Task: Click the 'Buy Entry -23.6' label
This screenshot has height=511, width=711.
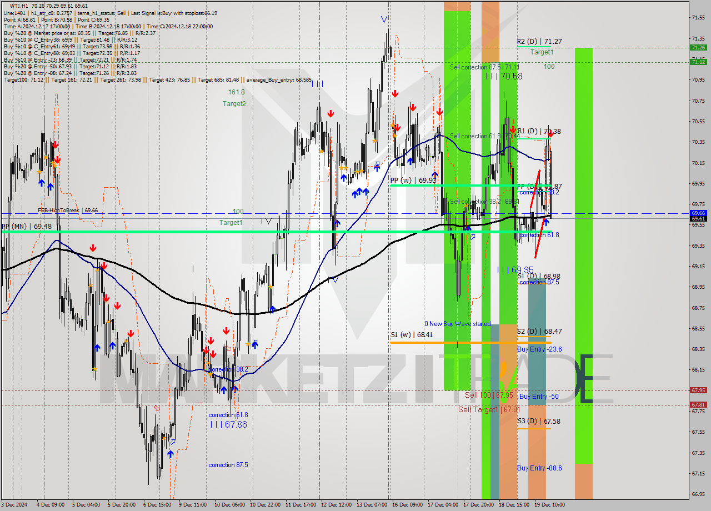Action: click(x=539, y=349)
